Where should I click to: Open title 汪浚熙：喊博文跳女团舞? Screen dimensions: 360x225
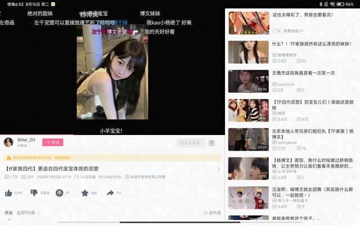click(312, 192)
